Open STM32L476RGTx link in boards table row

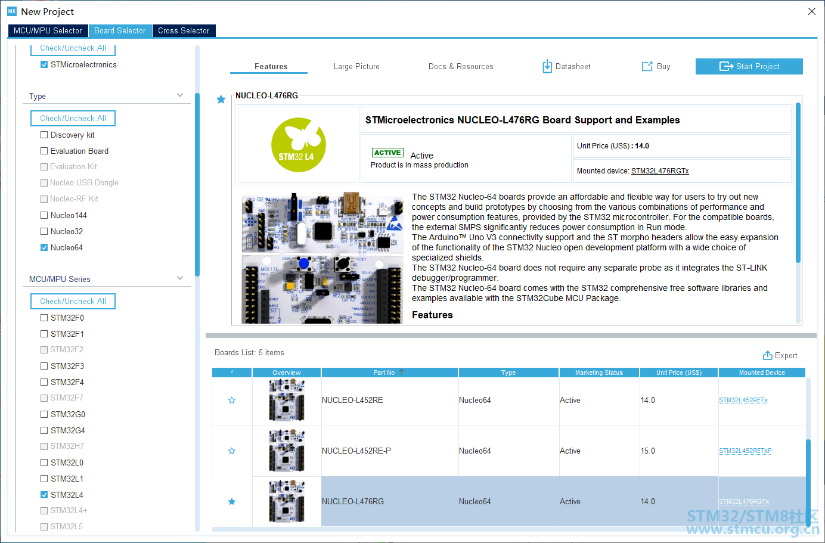[x=744, y=502]
